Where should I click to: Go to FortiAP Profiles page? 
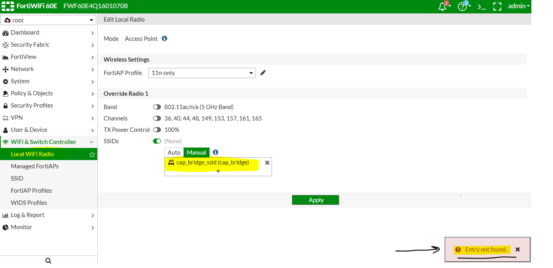31,190
